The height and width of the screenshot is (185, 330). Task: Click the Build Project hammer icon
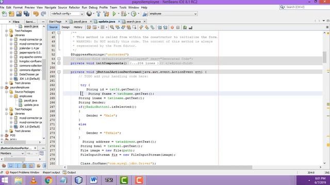point(98,14)
